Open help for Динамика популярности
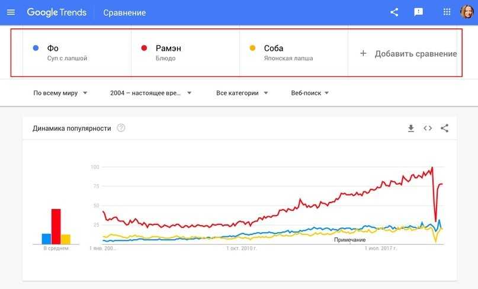 [121, 128]
